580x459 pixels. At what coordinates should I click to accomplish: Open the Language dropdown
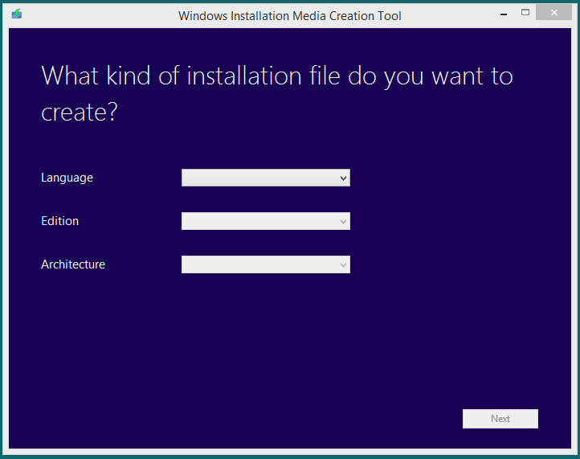pos(266,178)
